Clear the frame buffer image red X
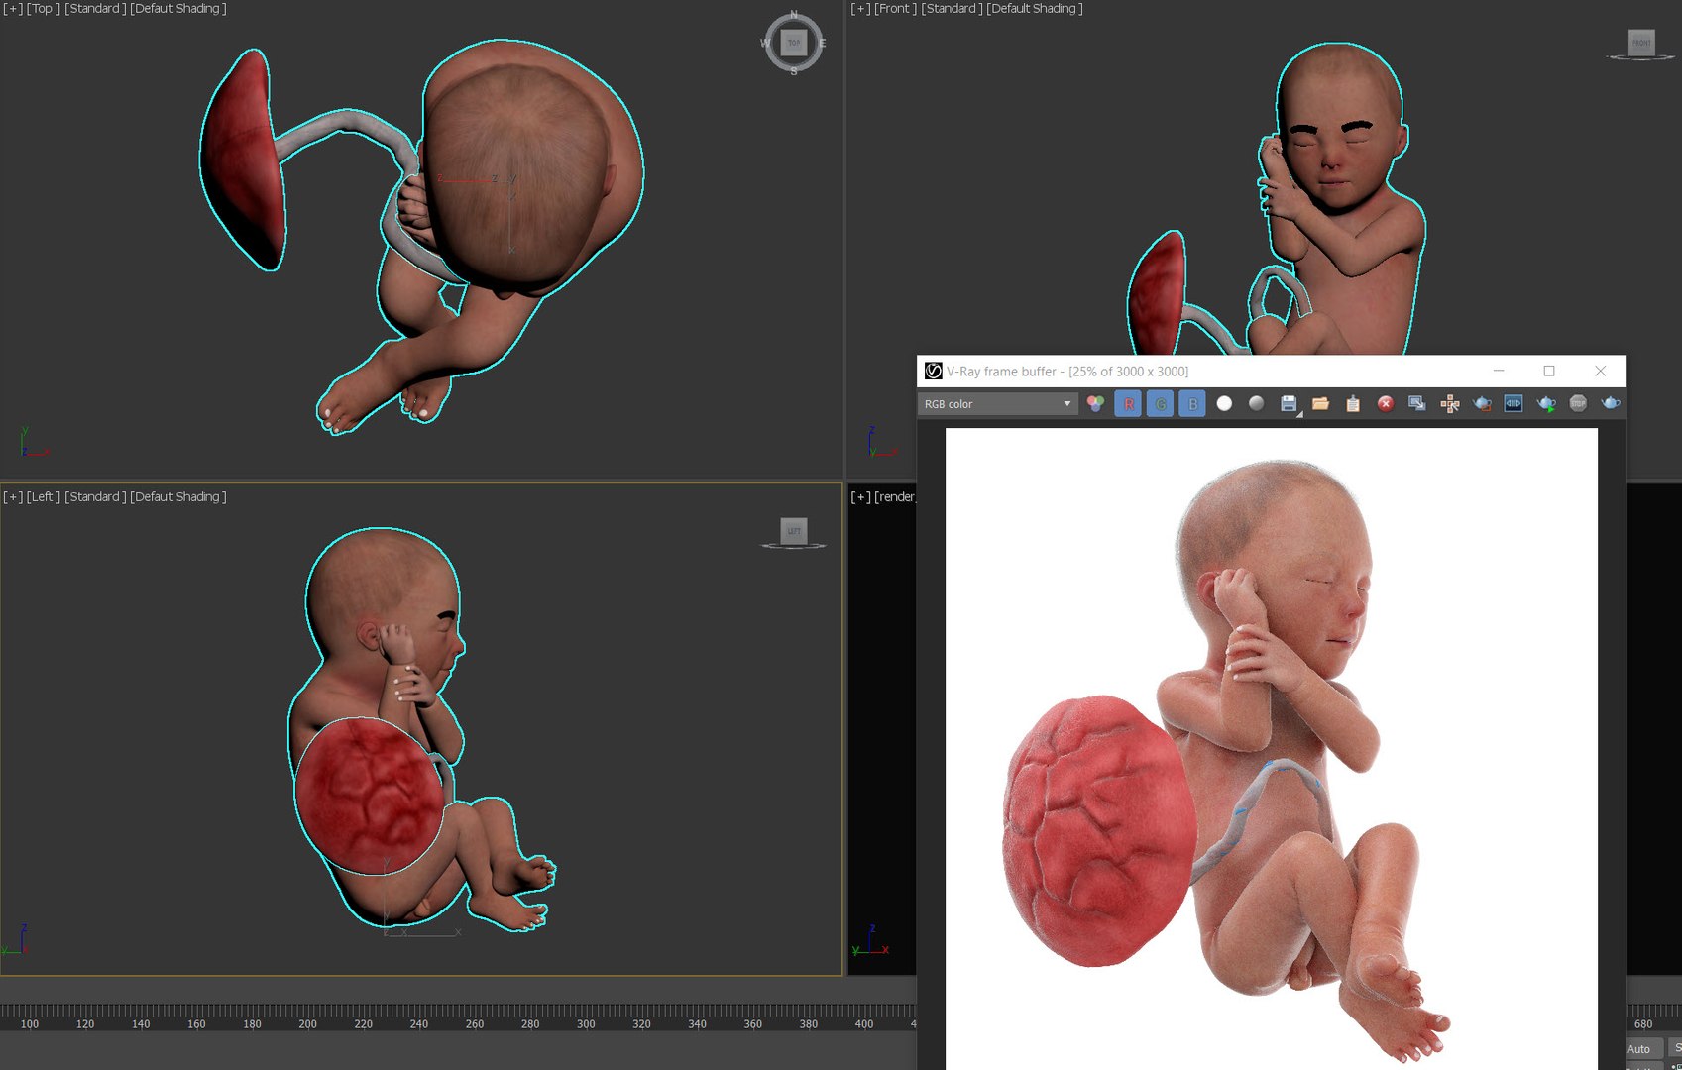The image size is (1682, 1070). (x=1386, y=404)
